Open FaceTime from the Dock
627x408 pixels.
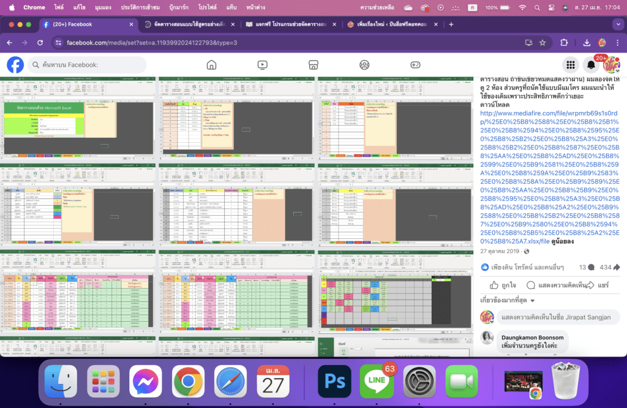(462, 381)
